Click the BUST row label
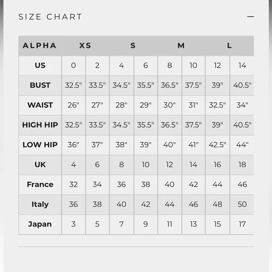Screen dimensions: 272x272 tap(40, 85)
